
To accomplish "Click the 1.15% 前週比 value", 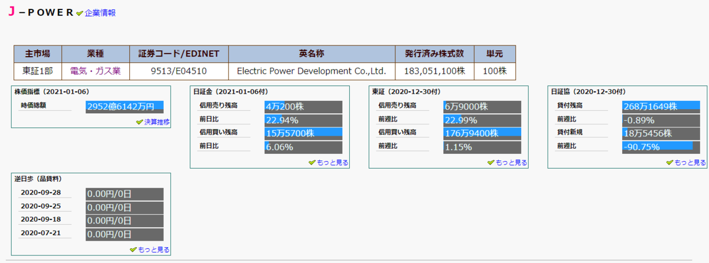I will (482, 147).
